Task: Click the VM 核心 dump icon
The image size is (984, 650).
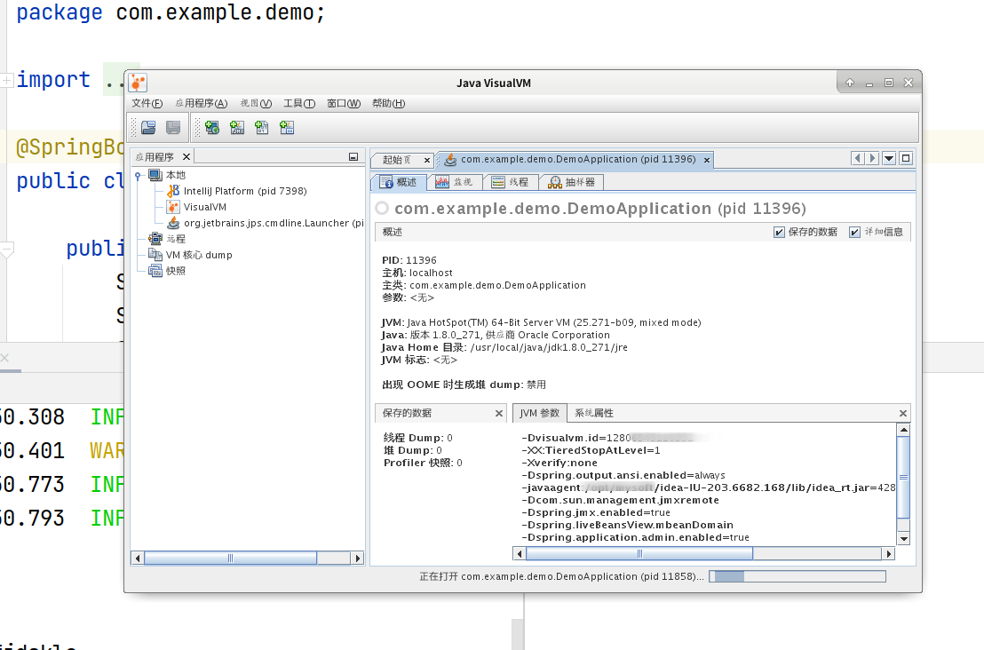Action: 155,255
